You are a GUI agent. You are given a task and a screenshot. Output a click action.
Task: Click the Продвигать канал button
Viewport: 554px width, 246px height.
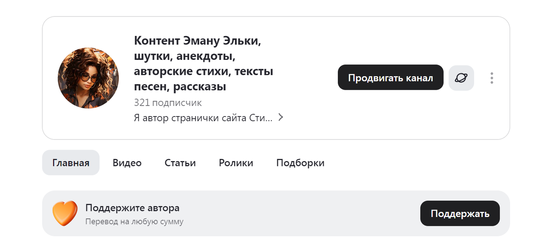click(x=391, y=77)
